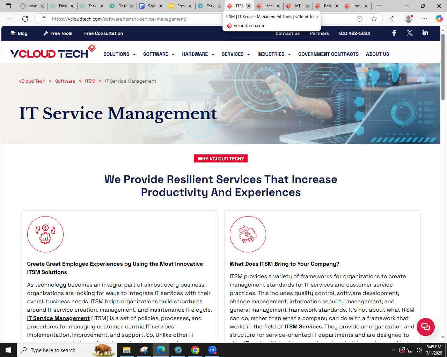The width and height of the screenshot is (447, 357).
Task: Refresh the page with reload icon
Action: [25, 19]
